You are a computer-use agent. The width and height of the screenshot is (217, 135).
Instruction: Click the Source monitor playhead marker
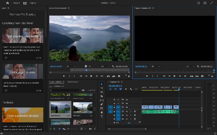click(86, 70)
